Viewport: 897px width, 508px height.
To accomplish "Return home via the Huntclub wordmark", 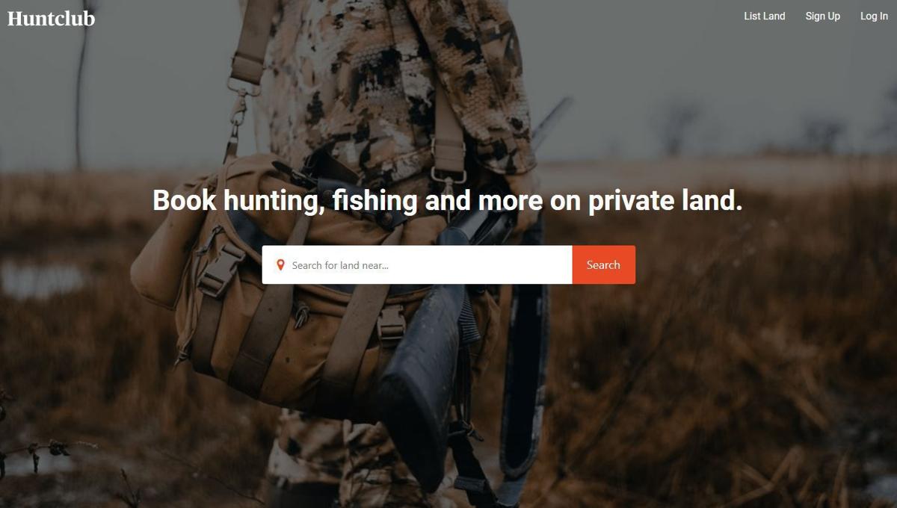I will [52, 19].
